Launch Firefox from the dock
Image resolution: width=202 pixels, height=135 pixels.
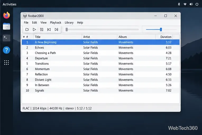pyautogui.click(x=6, y=15)
